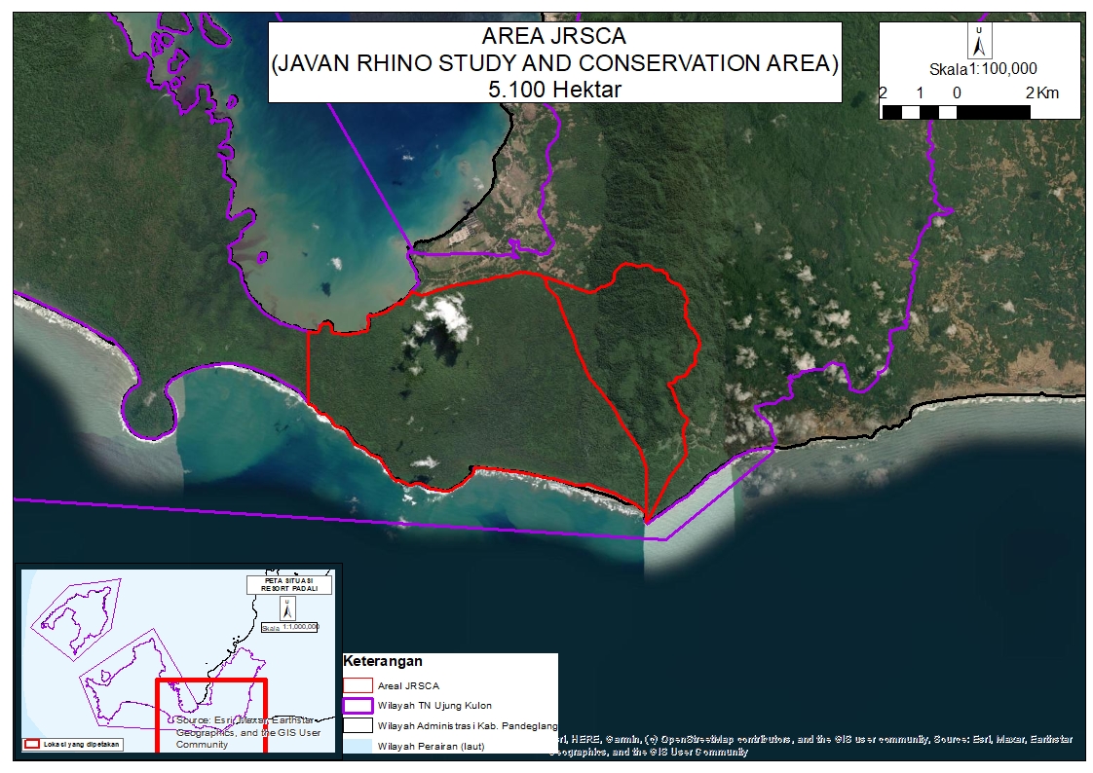Click the red Areal JRSCA legend symbol
Screen dimensions: 1093x773
coord(358,685)
